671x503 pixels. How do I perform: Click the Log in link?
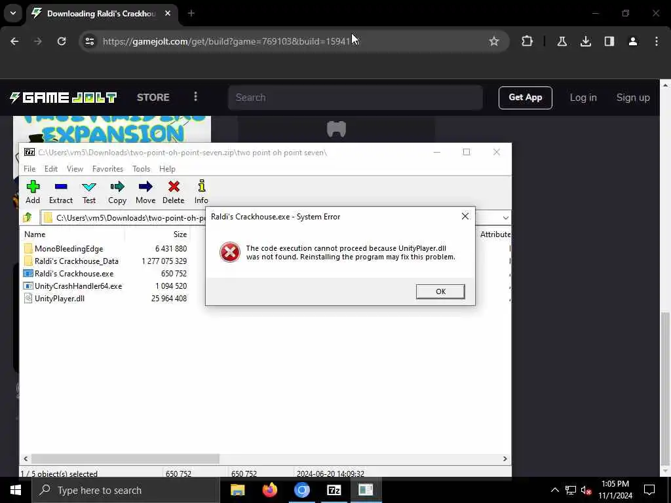pyautogui.click(x=583, y=98)
